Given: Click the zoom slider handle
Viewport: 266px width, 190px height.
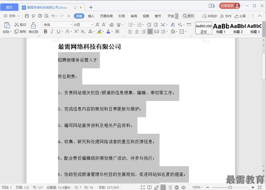Looking at the screenshot, I should tap(230, 187).
